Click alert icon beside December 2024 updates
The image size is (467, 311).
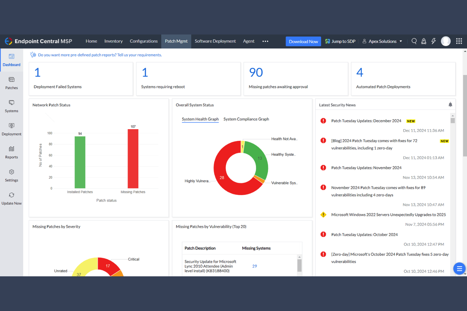(323, 121)
